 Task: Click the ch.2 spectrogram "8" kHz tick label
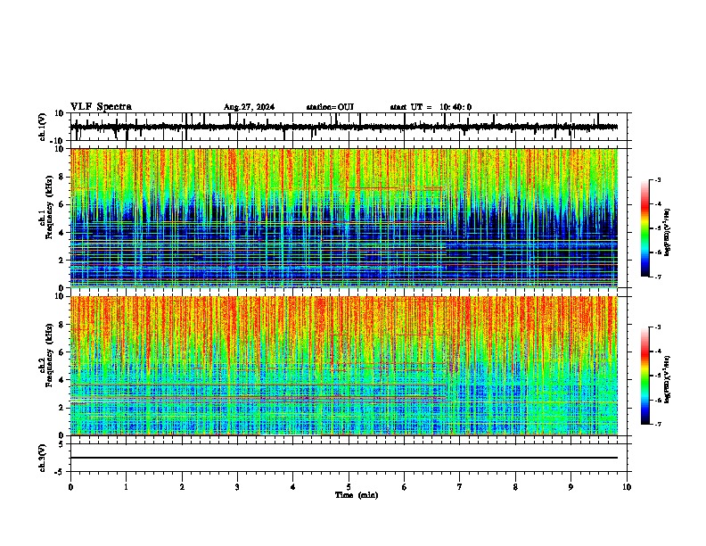coord(62,325)
